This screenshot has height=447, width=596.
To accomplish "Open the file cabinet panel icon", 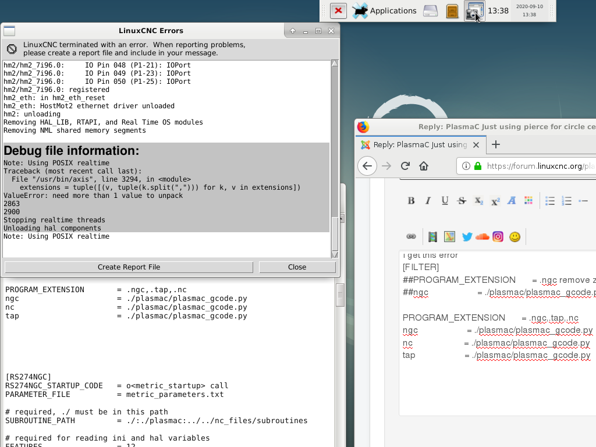I will (x=452, y=11).
